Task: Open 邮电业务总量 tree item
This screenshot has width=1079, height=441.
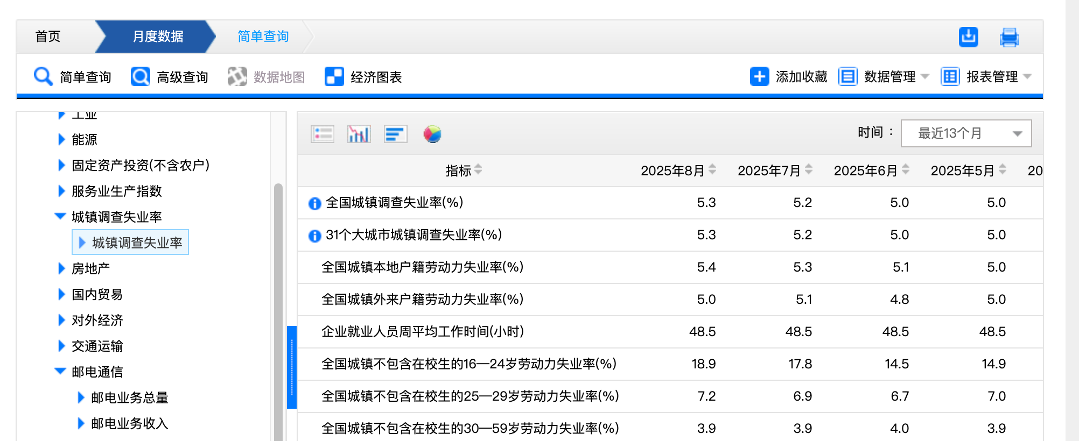Action: pos(130,397)
